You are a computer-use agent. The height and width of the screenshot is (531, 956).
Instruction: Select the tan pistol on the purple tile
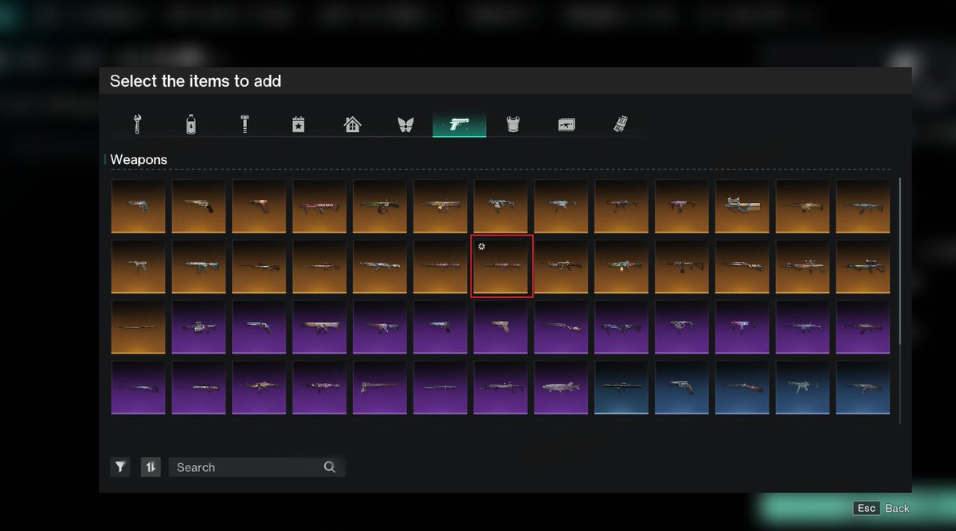(501, 326)
